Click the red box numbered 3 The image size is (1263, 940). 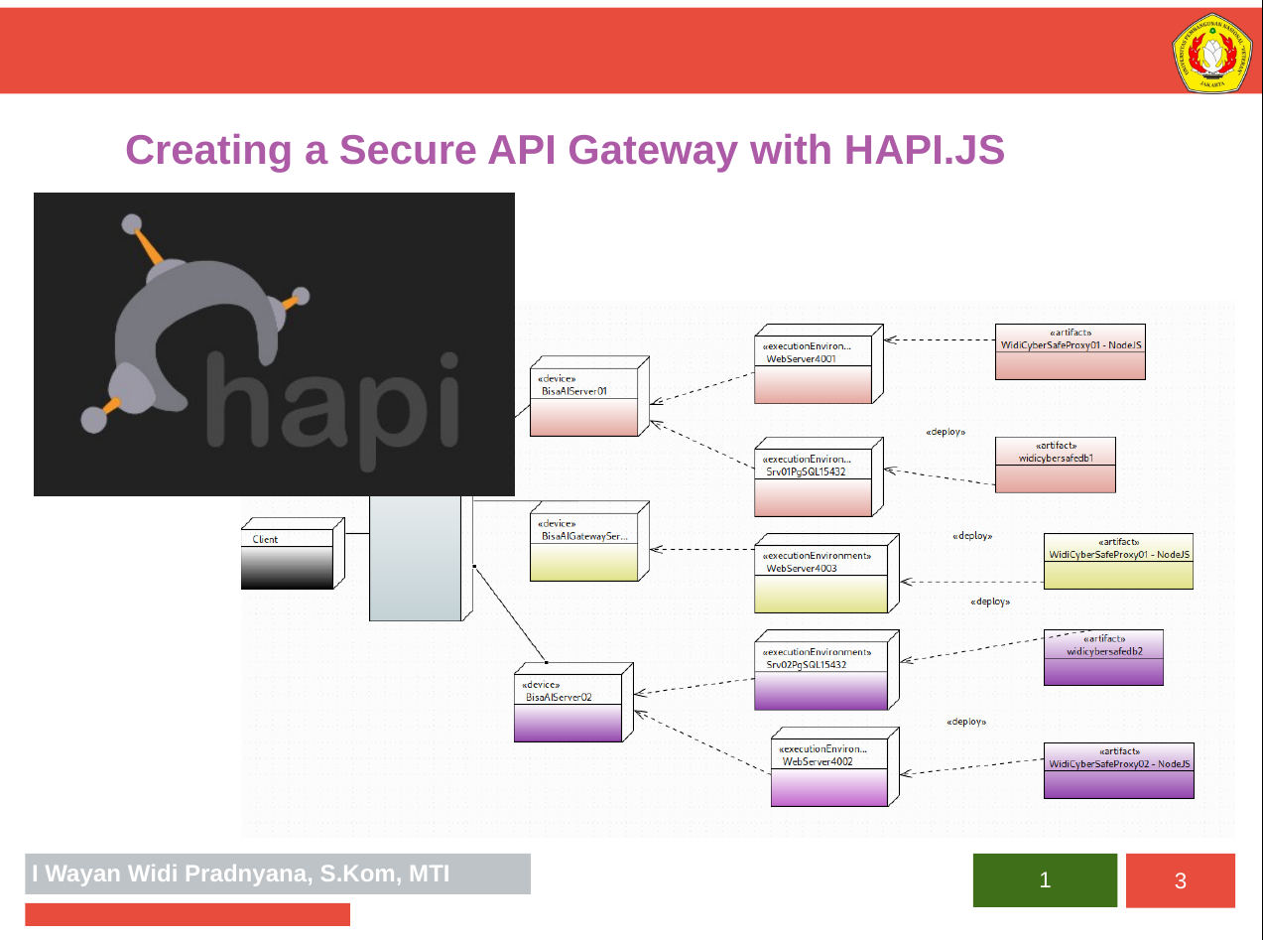pyautogui.click(x=1181, y=880)
